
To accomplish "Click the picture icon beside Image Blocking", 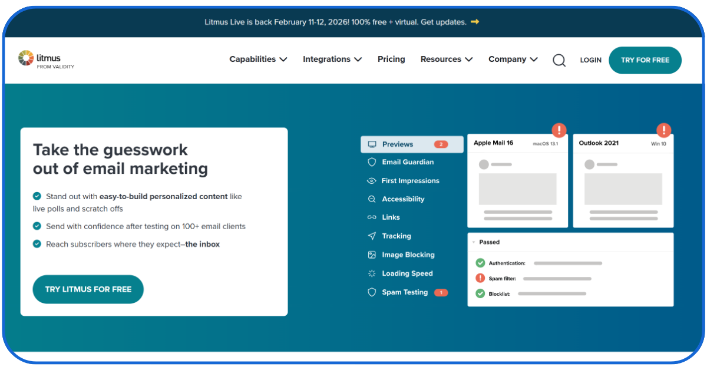I will tap(372, 255).
